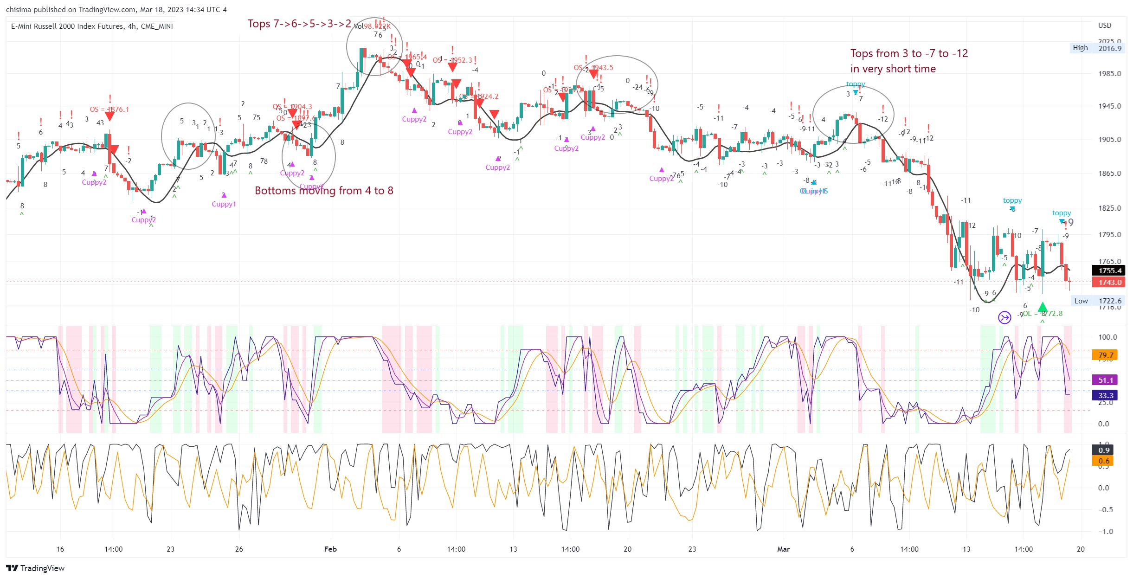Click blue CuppyHS marker near March
Image resolution: width=1133 pixels, height=579 pixels.
tap(813, 182)
